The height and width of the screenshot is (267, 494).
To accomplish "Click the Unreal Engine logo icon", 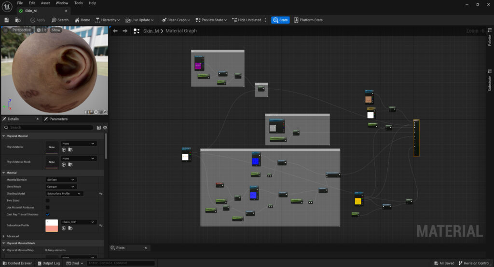I will pyautogui.click(x=7, y=6).
